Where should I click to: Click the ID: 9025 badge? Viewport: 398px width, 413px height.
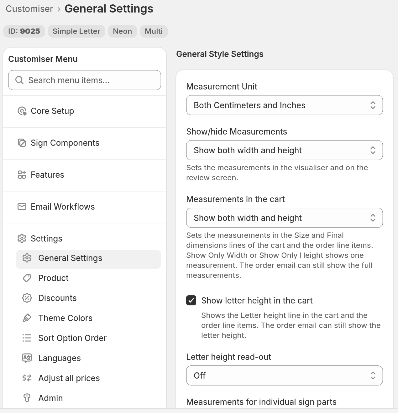click(x=24, y=31)
